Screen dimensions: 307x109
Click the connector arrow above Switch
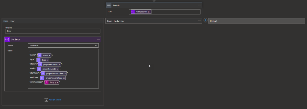point(154,1)
